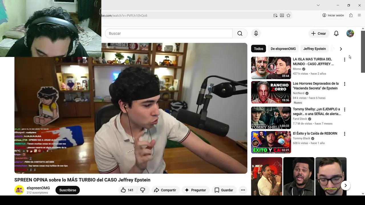
Task: Click the Crear button
Action: coord(319,33)
